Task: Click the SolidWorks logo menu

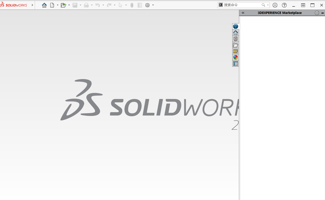Action: coord(14,5)
